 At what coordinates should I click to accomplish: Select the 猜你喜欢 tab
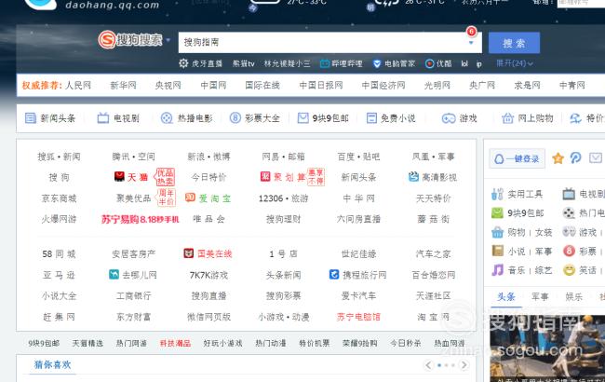point(52,364)
